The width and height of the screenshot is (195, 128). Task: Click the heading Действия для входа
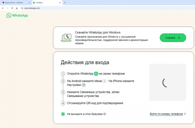(85, 62)
